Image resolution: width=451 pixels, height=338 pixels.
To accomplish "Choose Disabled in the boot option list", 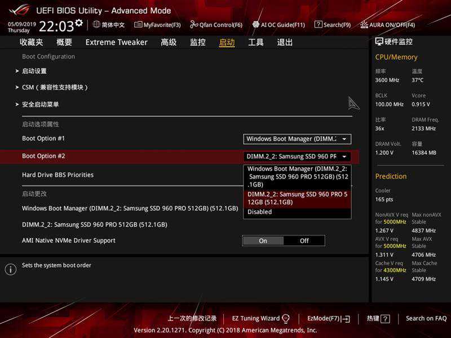I will tap(260, 212).
